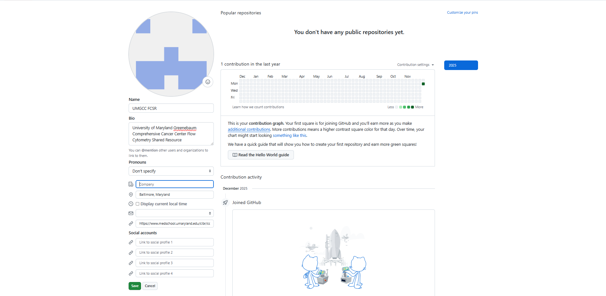606x296 pixels.
Task: Click the link icon beside website URL
Action: coord(131,224)
